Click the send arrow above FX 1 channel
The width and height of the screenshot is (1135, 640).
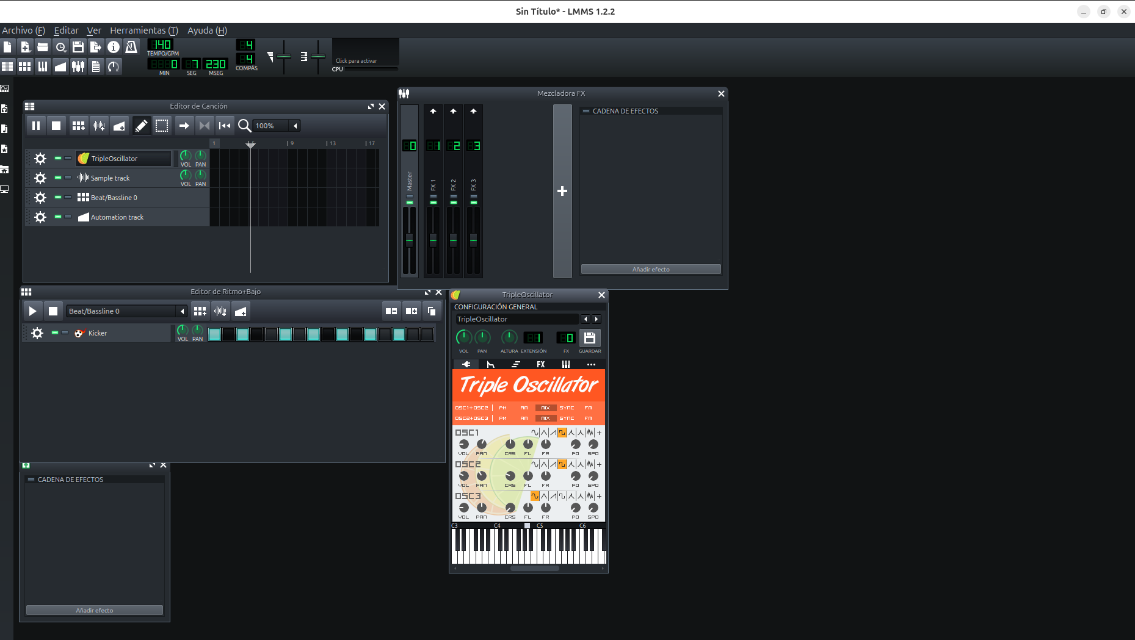click(x=433, y=111)
